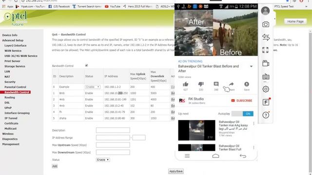Open Advanced Setup menu
Screen dimensions: 312x175
13,40
